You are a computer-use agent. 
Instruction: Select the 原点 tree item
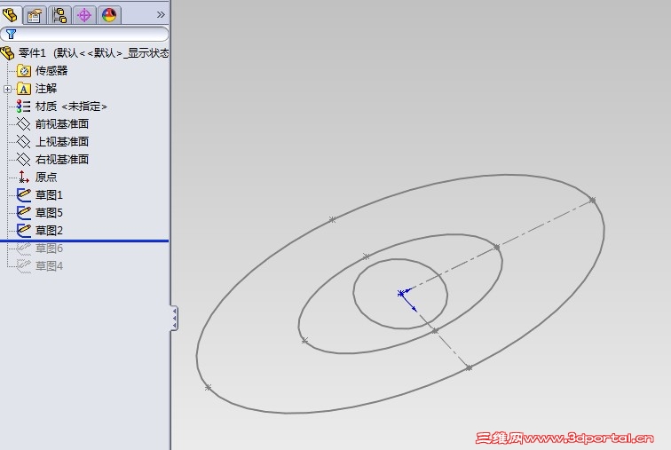[x=46, y=178]
